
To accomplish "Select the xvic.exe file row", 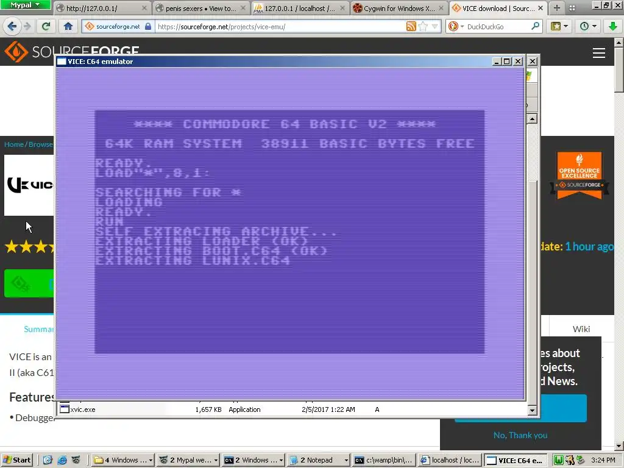I will [x=292, y=409].
